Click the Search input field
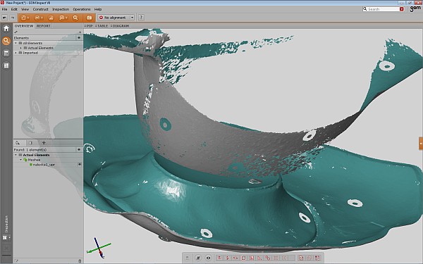 383,9
